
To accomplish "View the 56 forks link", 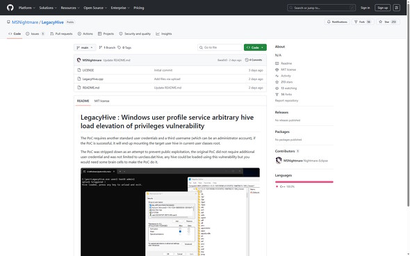I will click(284, 94).
